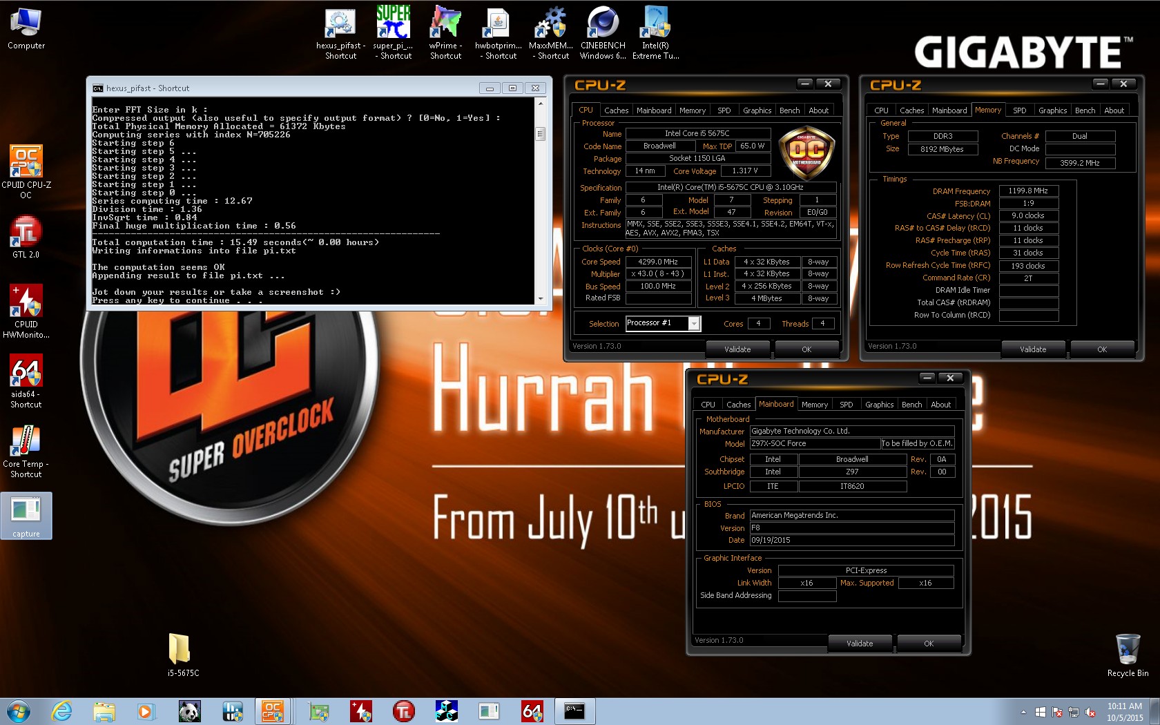
Task: Open GTL 2.0 desktop icon
Action: [x=26, y=237]
